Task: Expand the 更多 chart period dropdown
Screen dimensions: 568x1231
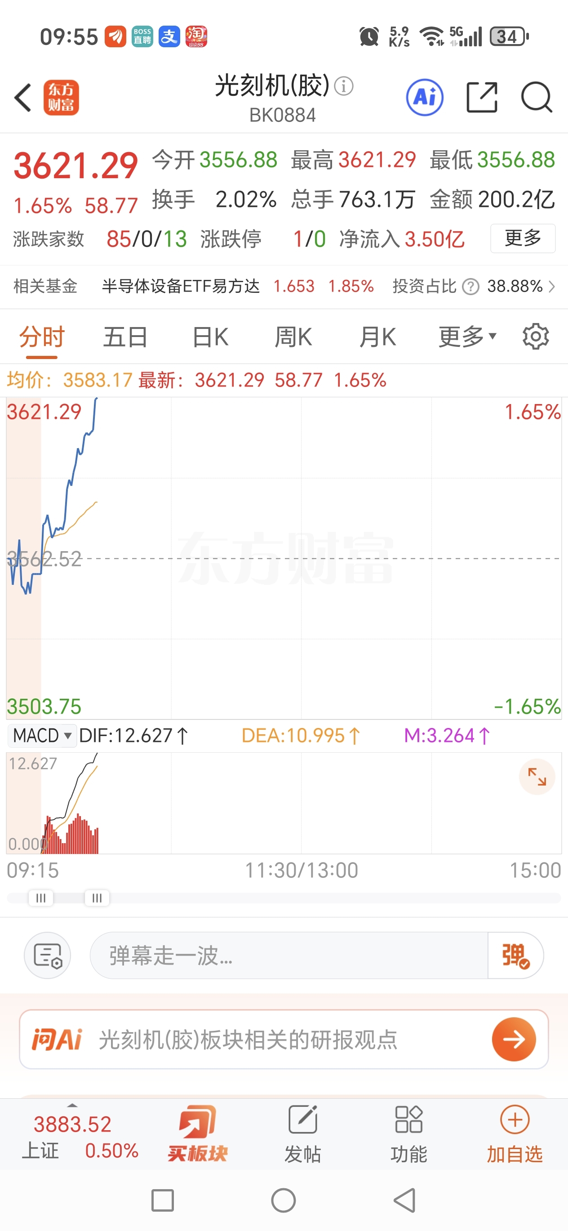Action: (x=467, y=337)
